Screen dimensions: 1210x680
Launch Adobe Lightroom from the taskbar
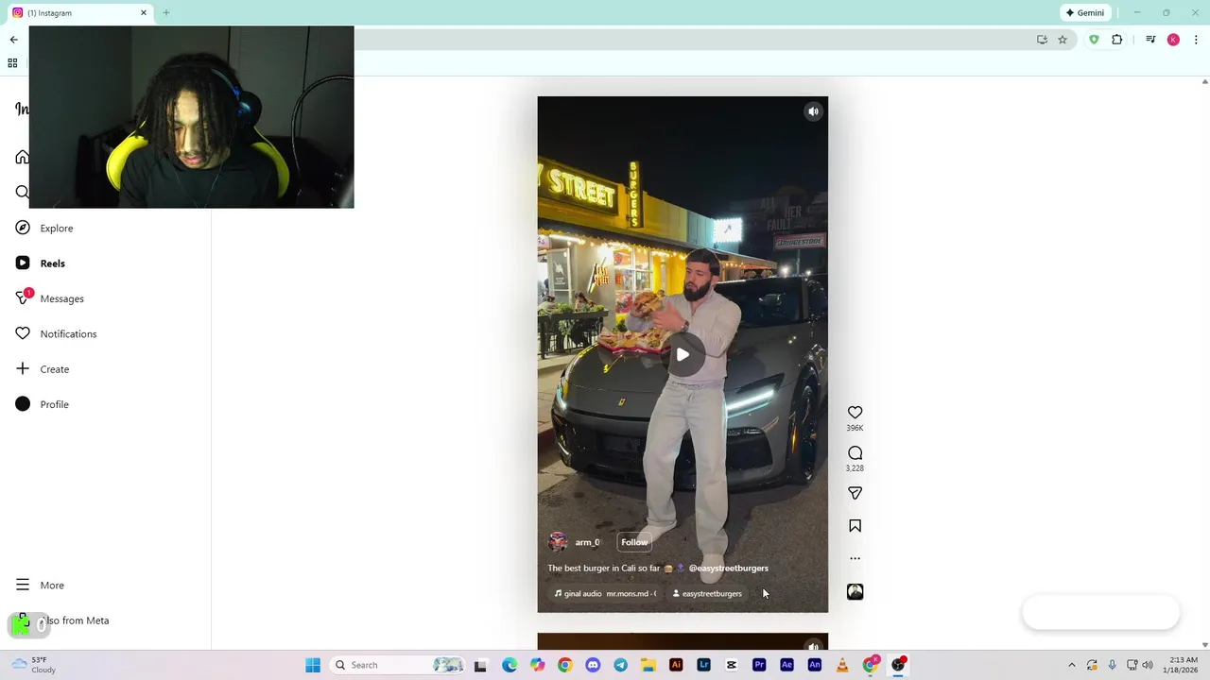(703, 665)
